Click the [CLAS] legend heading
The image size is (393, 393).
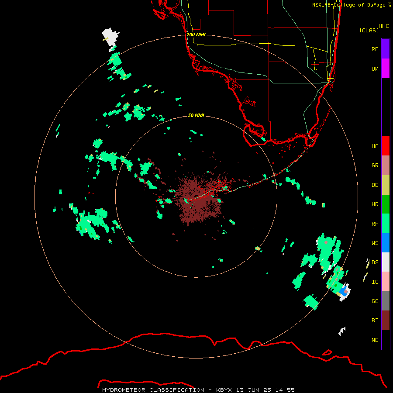point(369,30)
